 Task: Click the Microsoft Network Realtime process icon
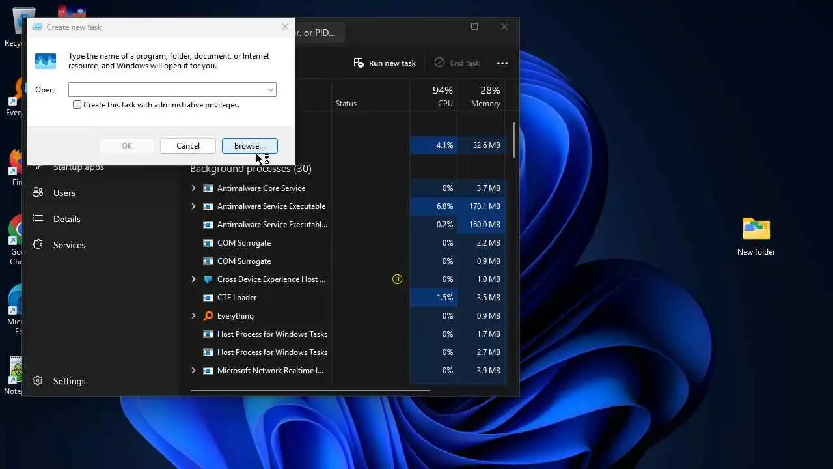click(208, 371)
